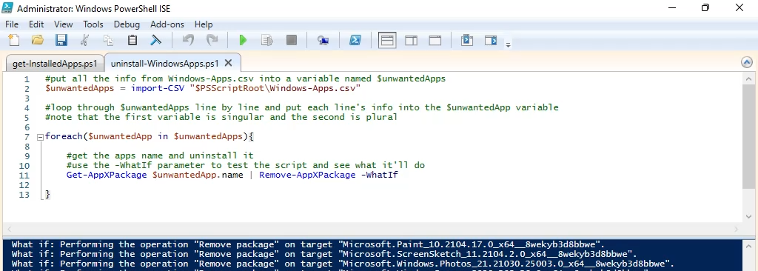758x271 pixels.
Task: Run the script with the green play icon
Action: 243,40
